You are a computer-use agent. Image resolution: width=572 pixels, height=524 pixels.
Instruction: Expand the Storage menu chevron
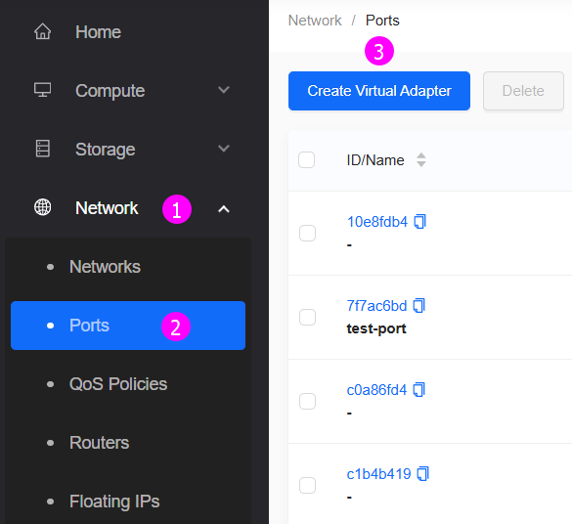coord(224,149)
